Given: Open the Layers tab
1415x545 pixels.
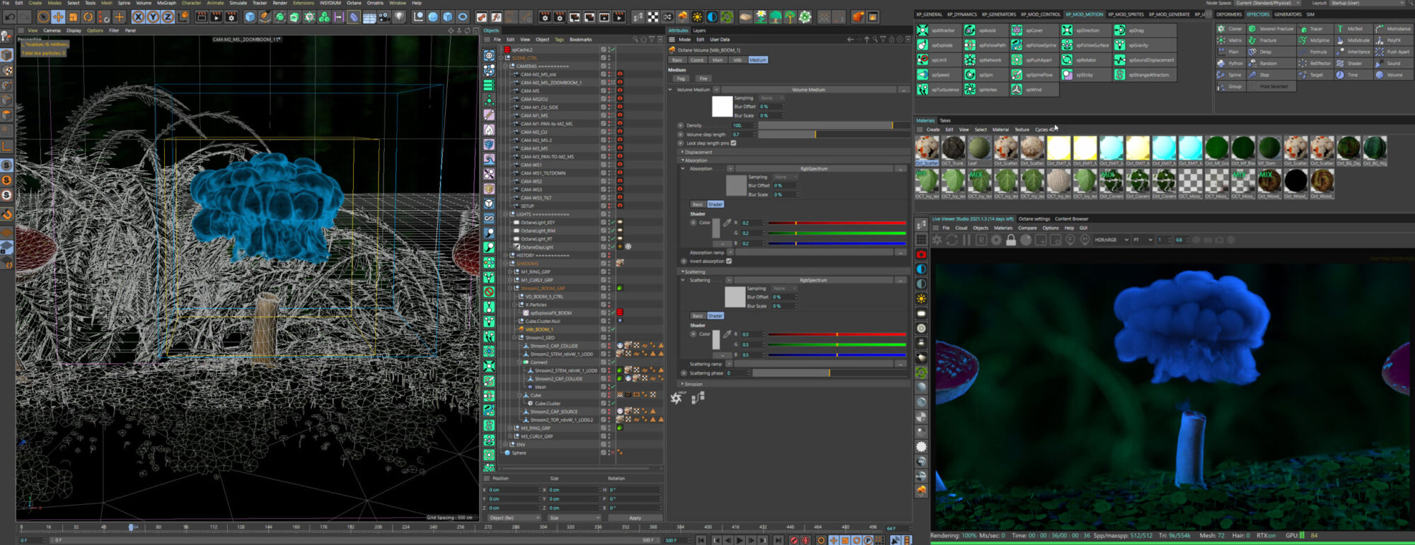Looking at the screenshot, I should pos(699,30).
